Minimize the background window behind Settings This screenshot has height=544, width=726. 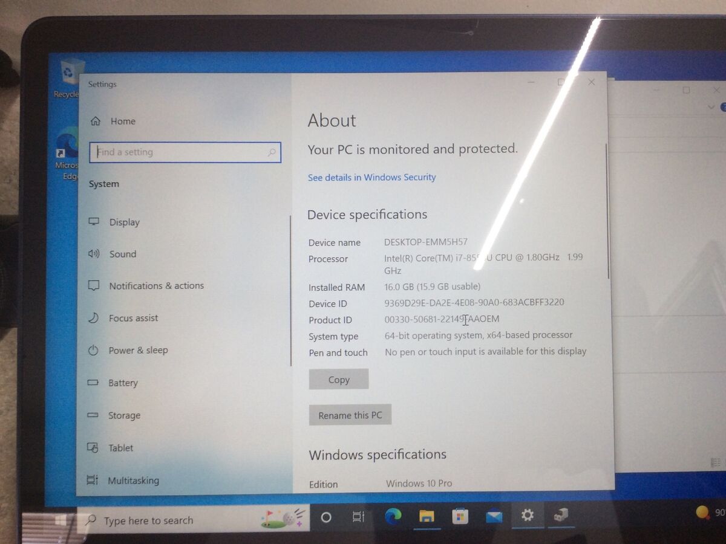(656, 90)
